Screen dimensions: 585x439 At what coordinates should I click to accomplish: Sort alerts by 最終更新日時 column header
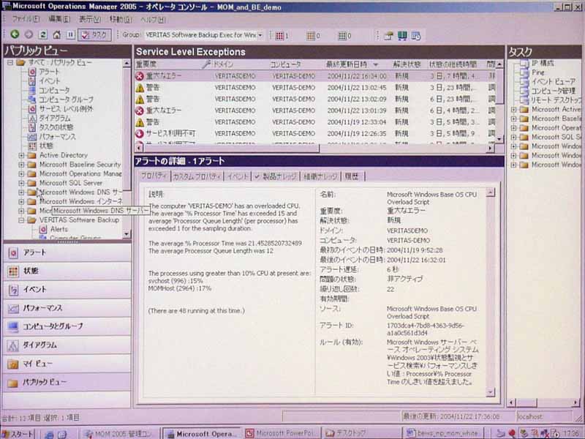coord(352,64)
